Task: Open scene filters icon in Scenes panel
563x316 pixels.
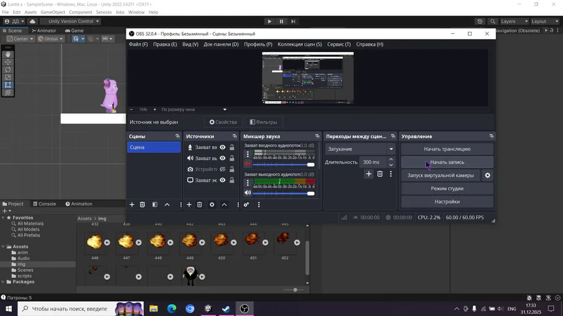Action: [x=155, y=205]
